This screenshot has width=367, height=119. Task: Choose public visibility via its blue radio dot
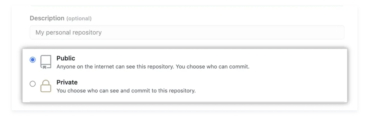33,60
